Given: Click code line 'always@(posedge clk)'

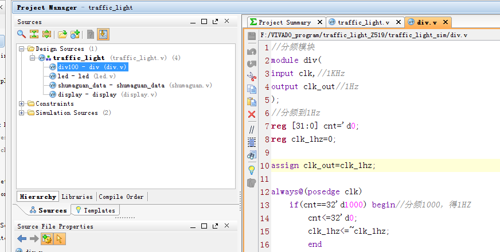Looking at the screenshot, I should 317,192.
